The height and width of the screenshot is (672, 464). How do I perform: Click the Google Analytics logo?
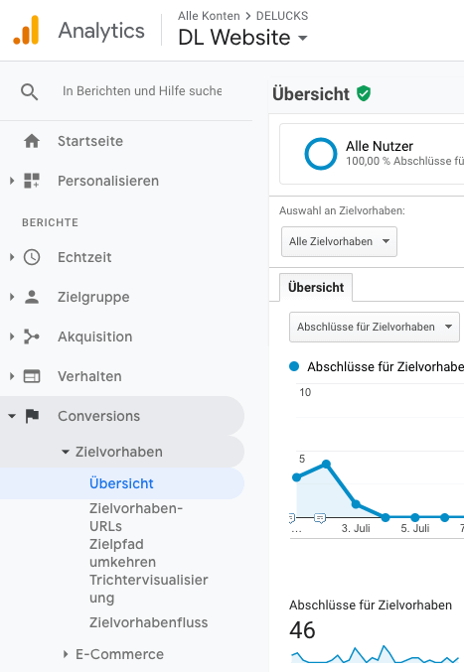[x=26, y=30]
